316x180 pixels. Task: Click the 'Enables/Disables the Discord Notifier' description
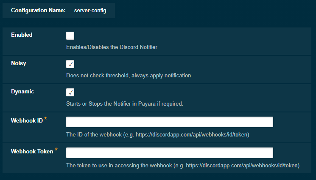(x=112, y=47)
